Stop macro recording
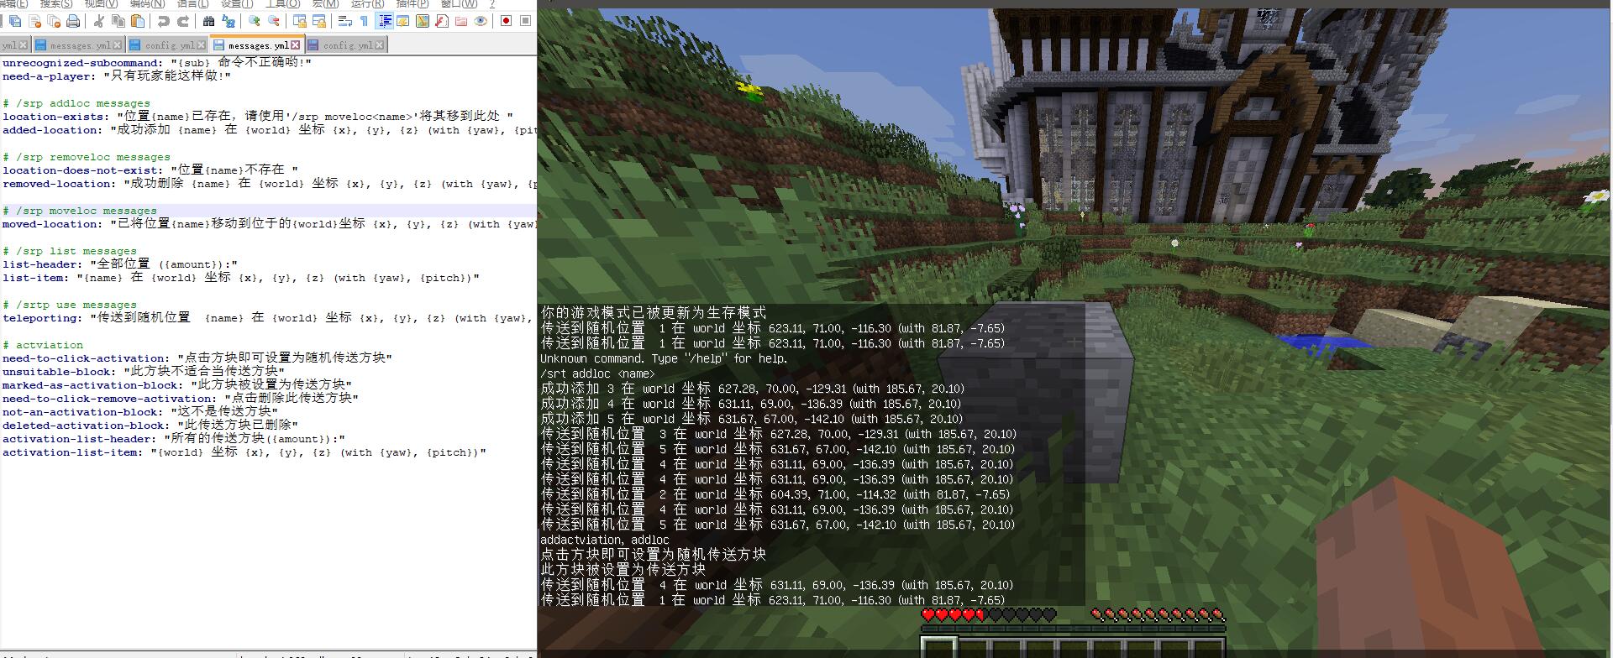 tap(526, 21)
